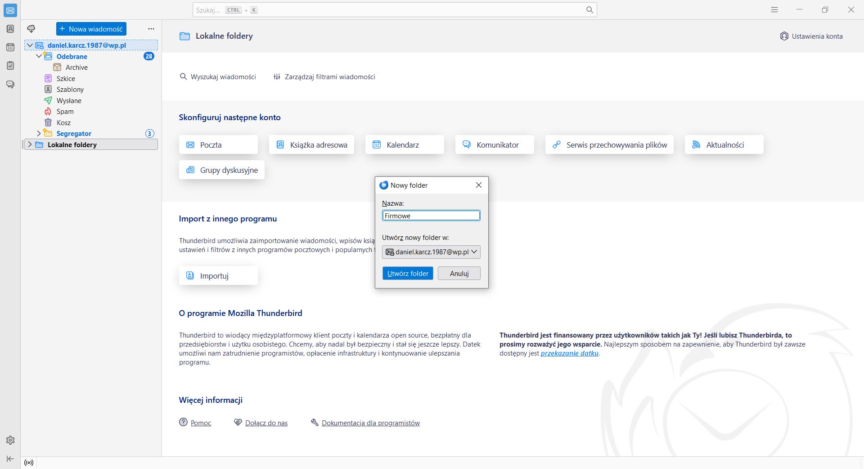
Task: Open the Chat space icon
Action: pos(10,84)
